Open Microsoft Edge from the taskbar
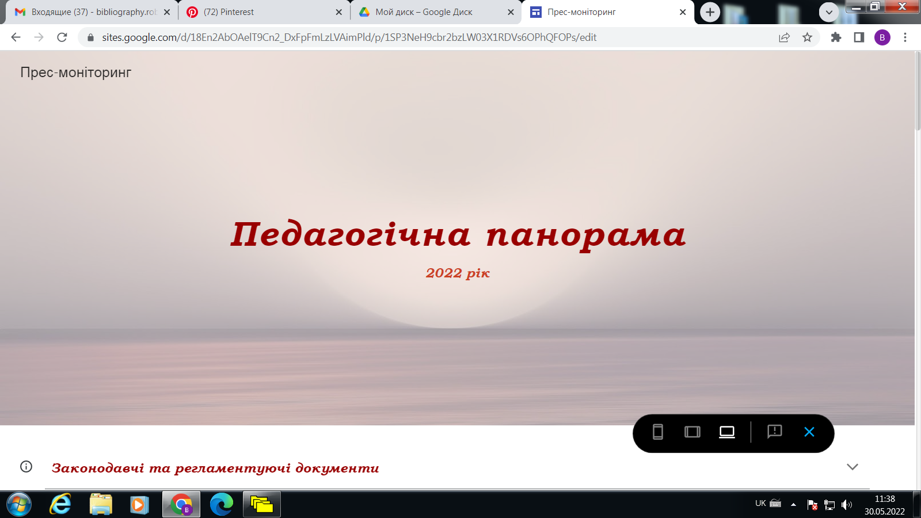921x518 pixels. pos(222,505)
